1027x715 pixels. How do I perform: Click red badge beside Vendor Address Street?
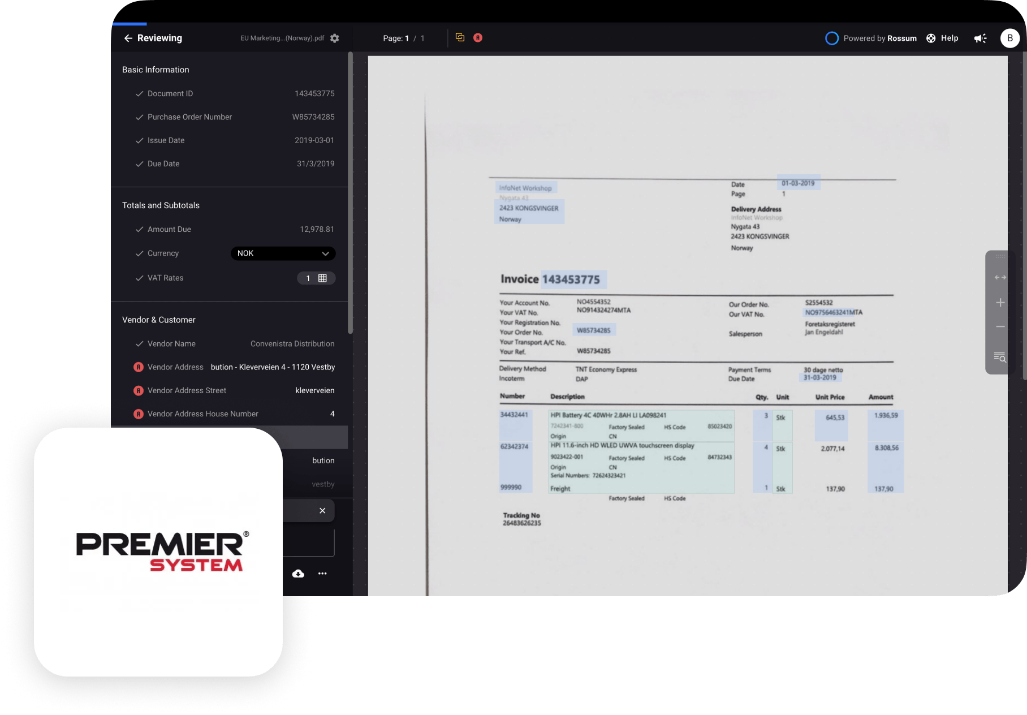click(x=139, y=390)
